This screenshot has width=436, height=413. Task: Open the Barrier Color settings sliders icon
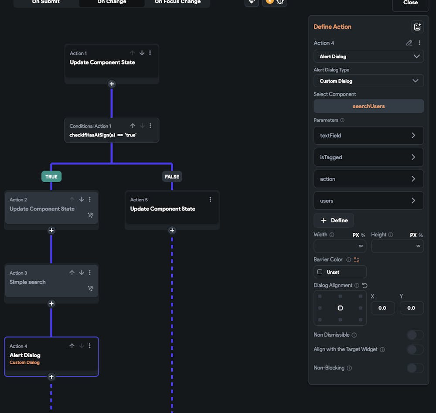[x=357, y=260]
